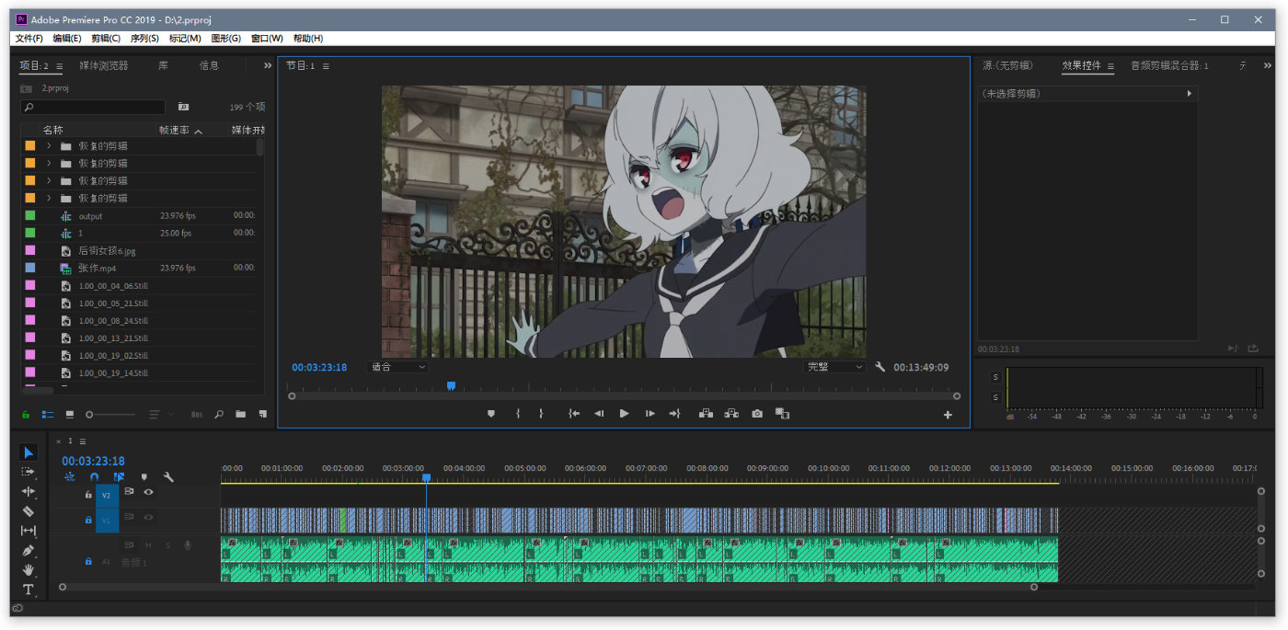Select the Hand tool
The image size is (1288, 630).
29,570
